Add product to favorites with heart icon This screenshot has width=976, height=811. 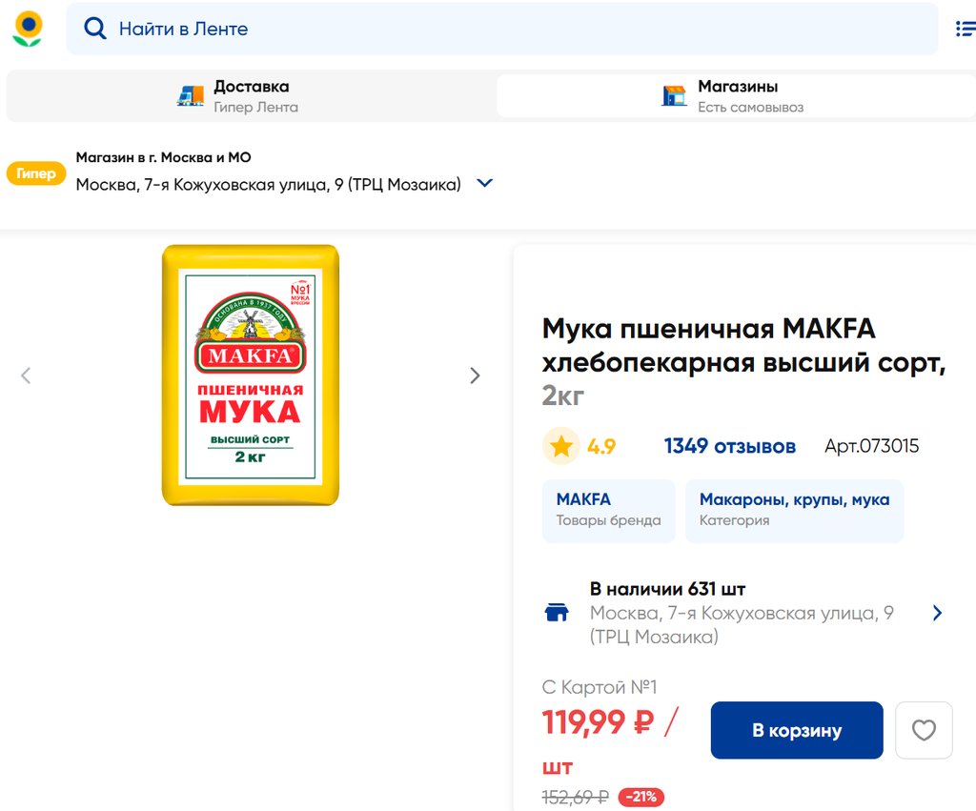(x=924, y=730)
